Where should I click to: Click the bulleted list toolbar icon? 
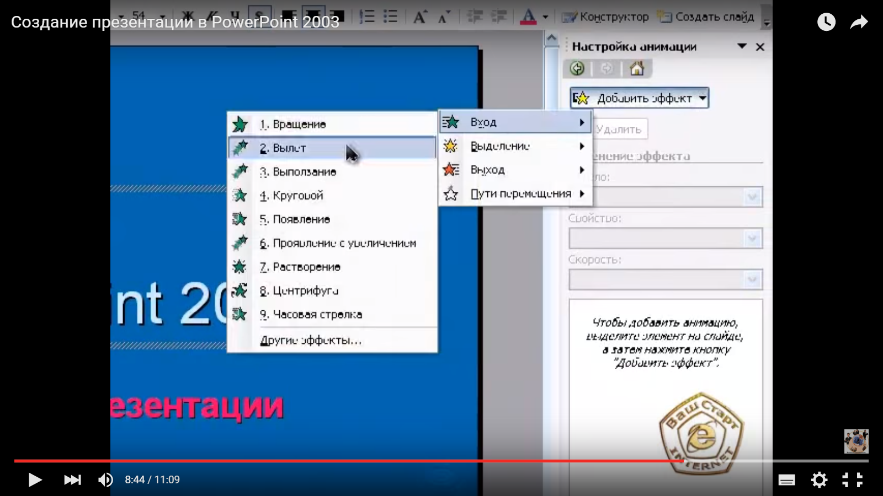[x=391, y=16]
